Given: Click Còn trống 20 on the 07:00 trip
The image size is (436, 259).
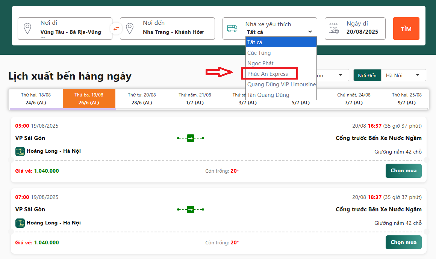Looking at the screenshot, I should [222, 242].
